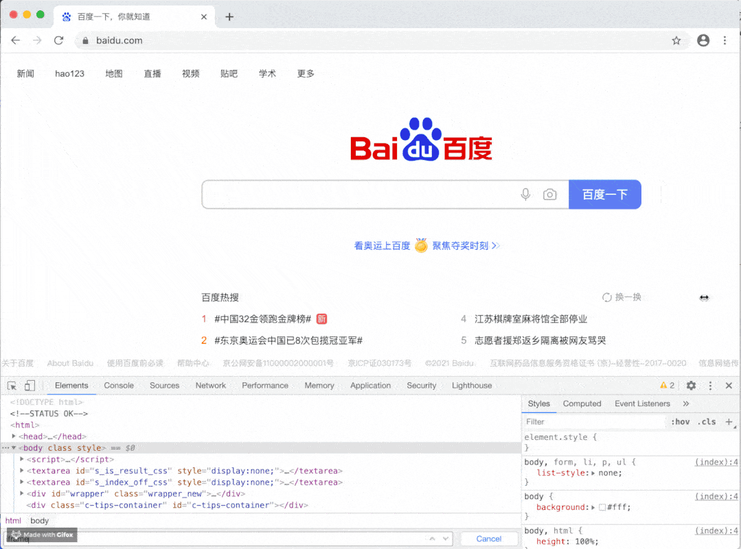Open the 新闻 link
The width and height of the screenshot is (741, 549).
point(25,73)
